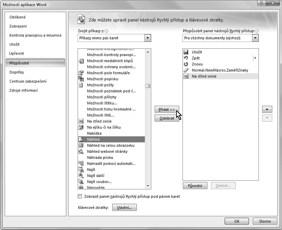Select Možnosti ochrany osobníc... row
This screenshot has height=230, width=282.
point(111,67)
